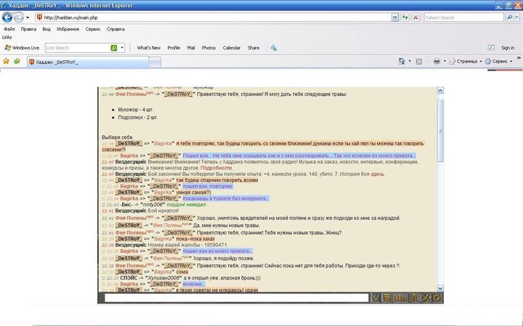523x326 pixels.
Task: Open the Справка menu
Action: [x=116, y=29]
